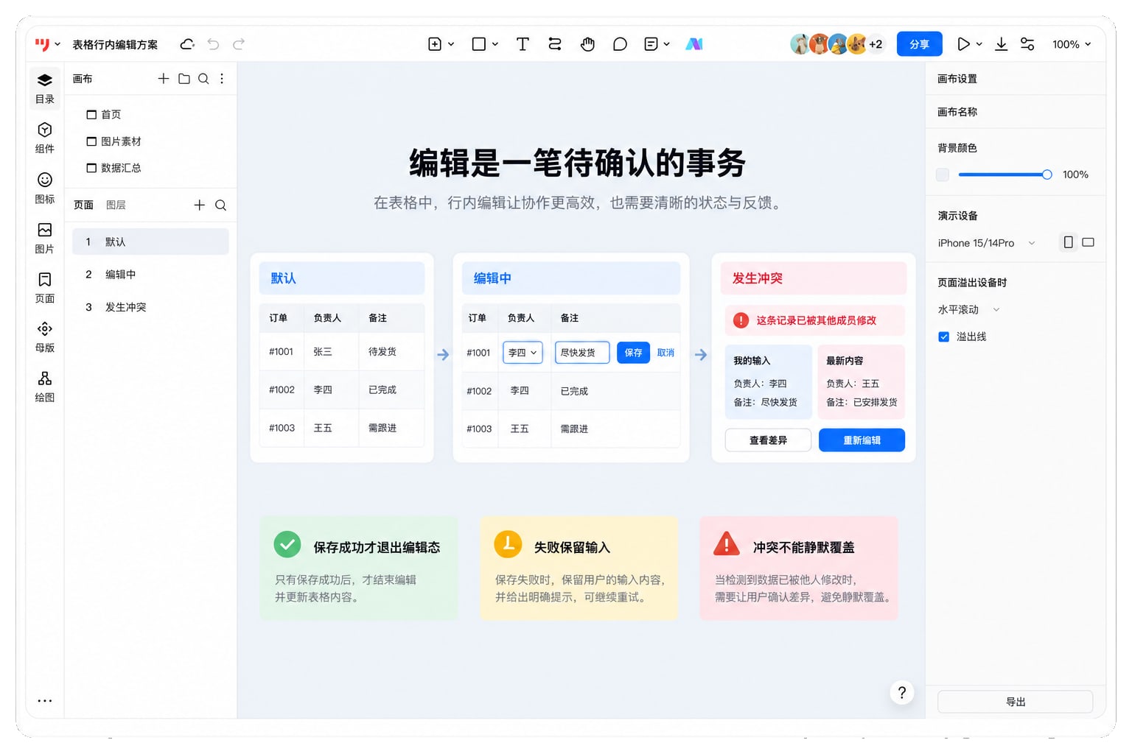Image resolution: width=1132 pixels, height=754 pixels.
Task: Open the 绘图 drawing panel
Action: [x=45, y=386]
